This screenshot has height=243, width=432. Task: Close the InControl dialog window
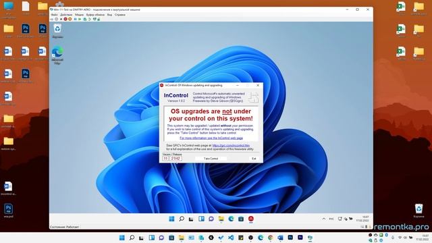click(x=258, y=86)
